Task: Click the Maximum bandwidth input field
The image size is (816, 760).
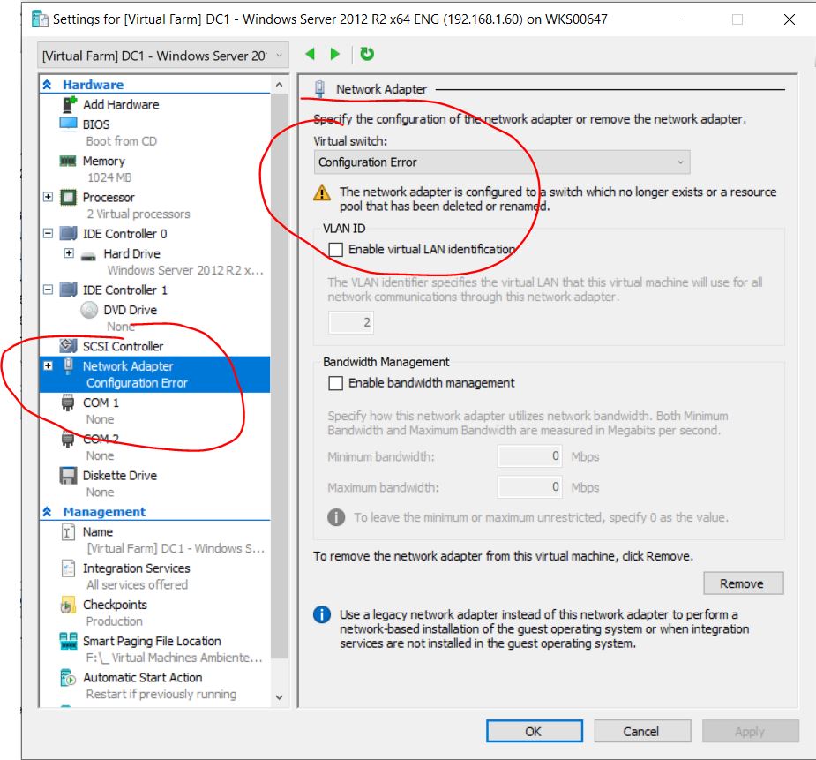Action: click(529, 487)
